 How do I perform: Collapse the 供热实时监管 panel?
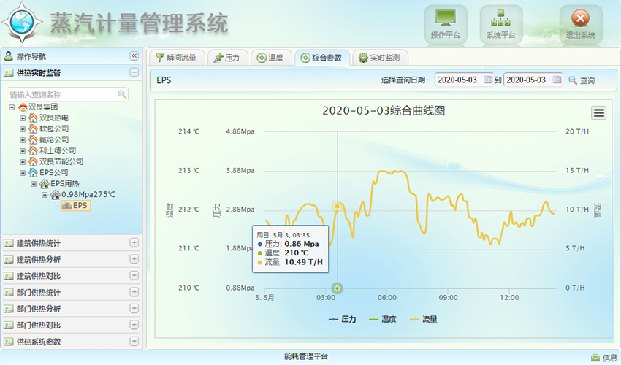click(x=134, y=72)
